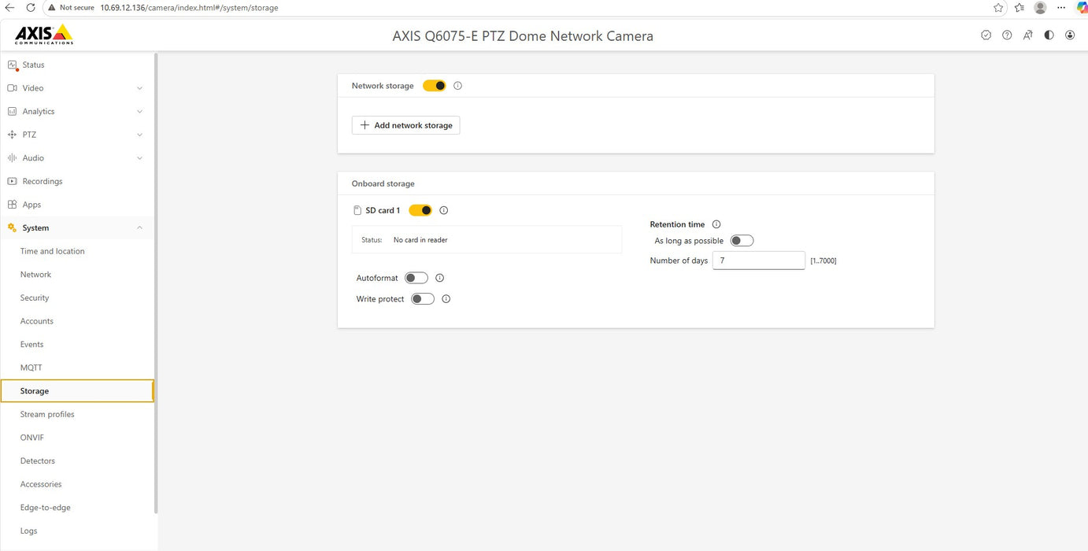
Task: Open the user account icon in header
Action: coord(1070,35)
